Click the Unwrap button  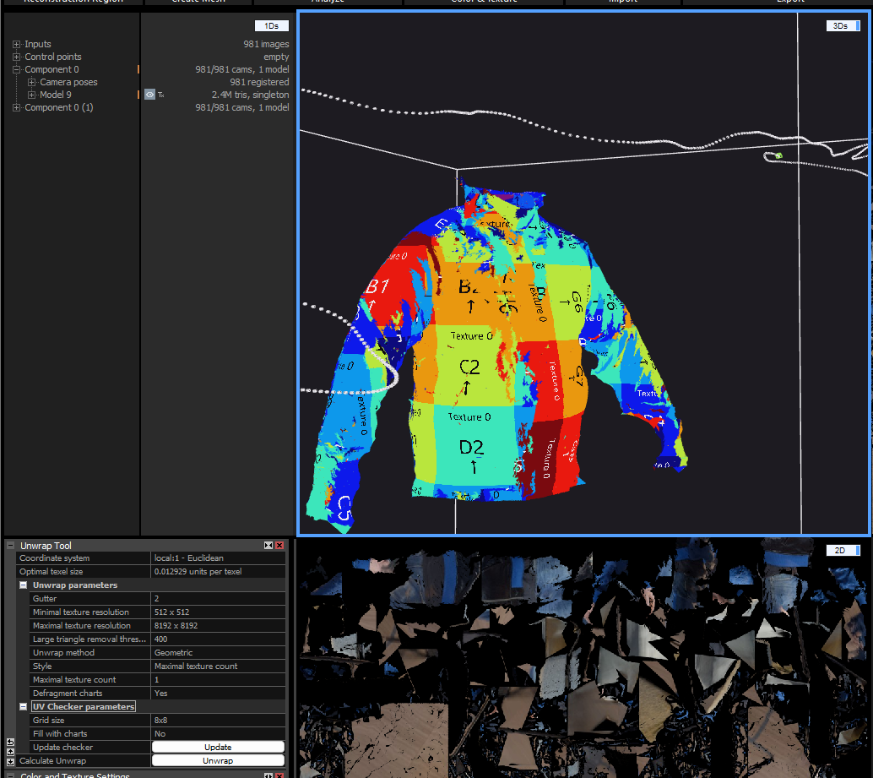(x=218, y=760)
